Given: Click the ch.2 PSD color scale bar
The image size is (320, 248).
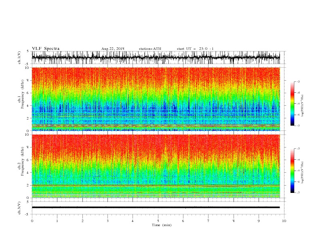Looking at the screenshot, I should [x=292, y=171].
